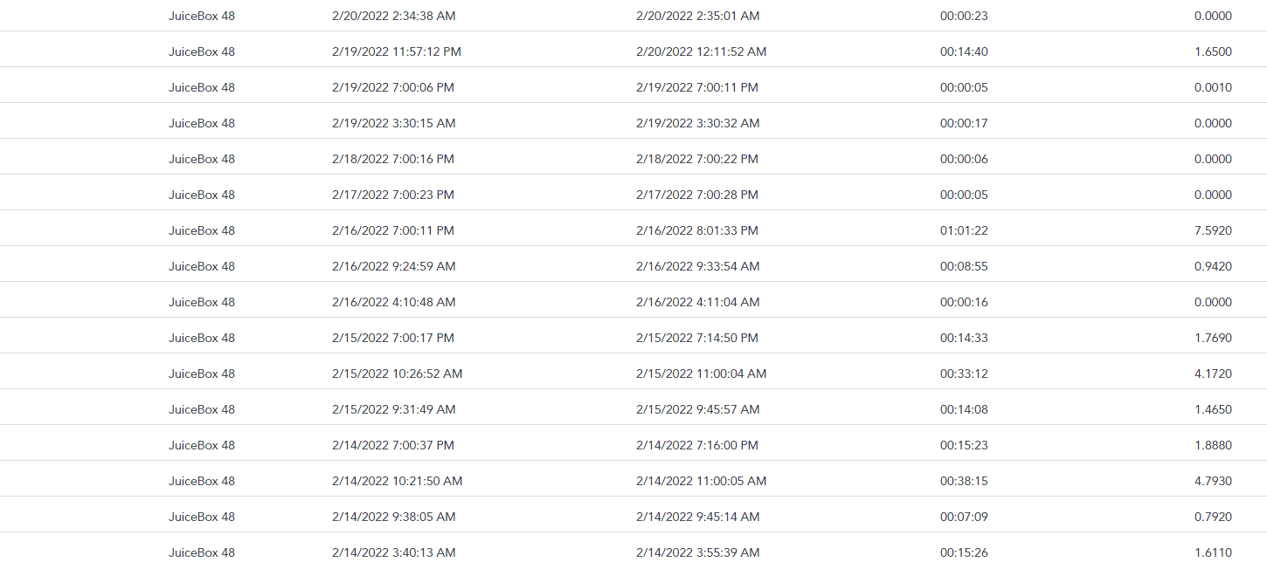Click end time 2/14/2022 9:45:14 AM
Image resolution: width=1267 pixels, height=562 pixels.
click(697, 517)
